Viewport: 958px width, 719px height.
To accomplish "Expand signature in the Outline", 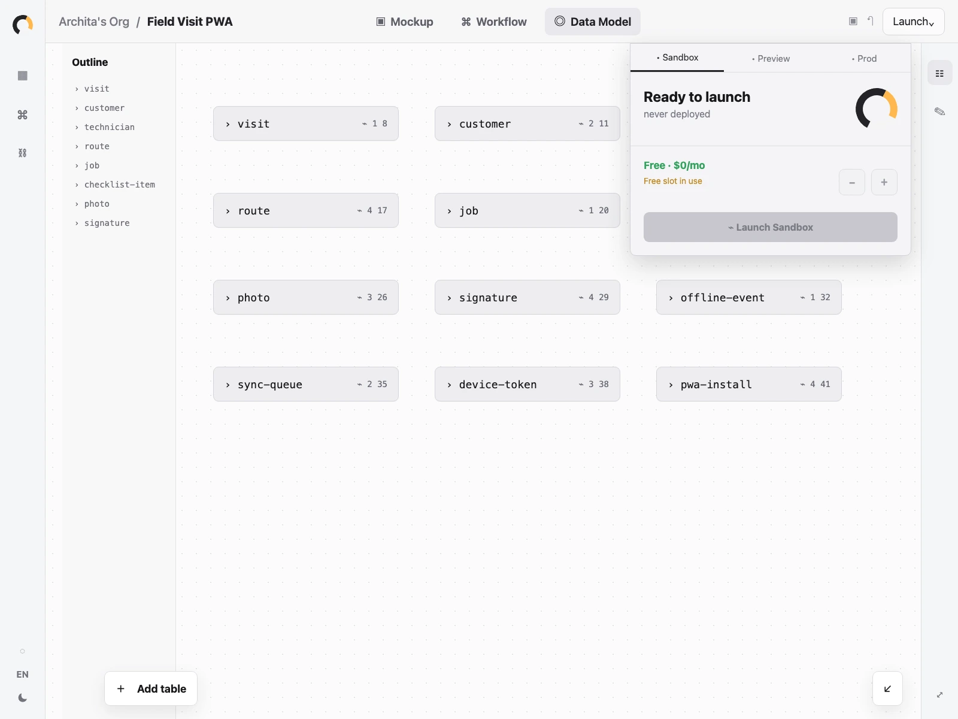I will click(x=77, y=223).
